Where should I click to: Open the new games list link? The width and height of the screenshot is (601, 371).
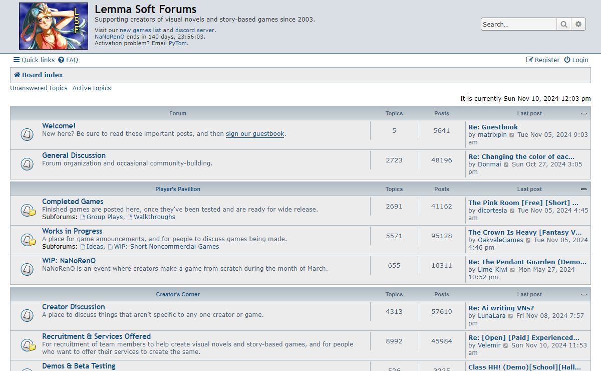pos(140,30)
